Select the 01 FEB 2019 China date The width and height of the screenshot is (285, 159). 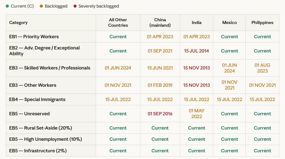(160, 85)
